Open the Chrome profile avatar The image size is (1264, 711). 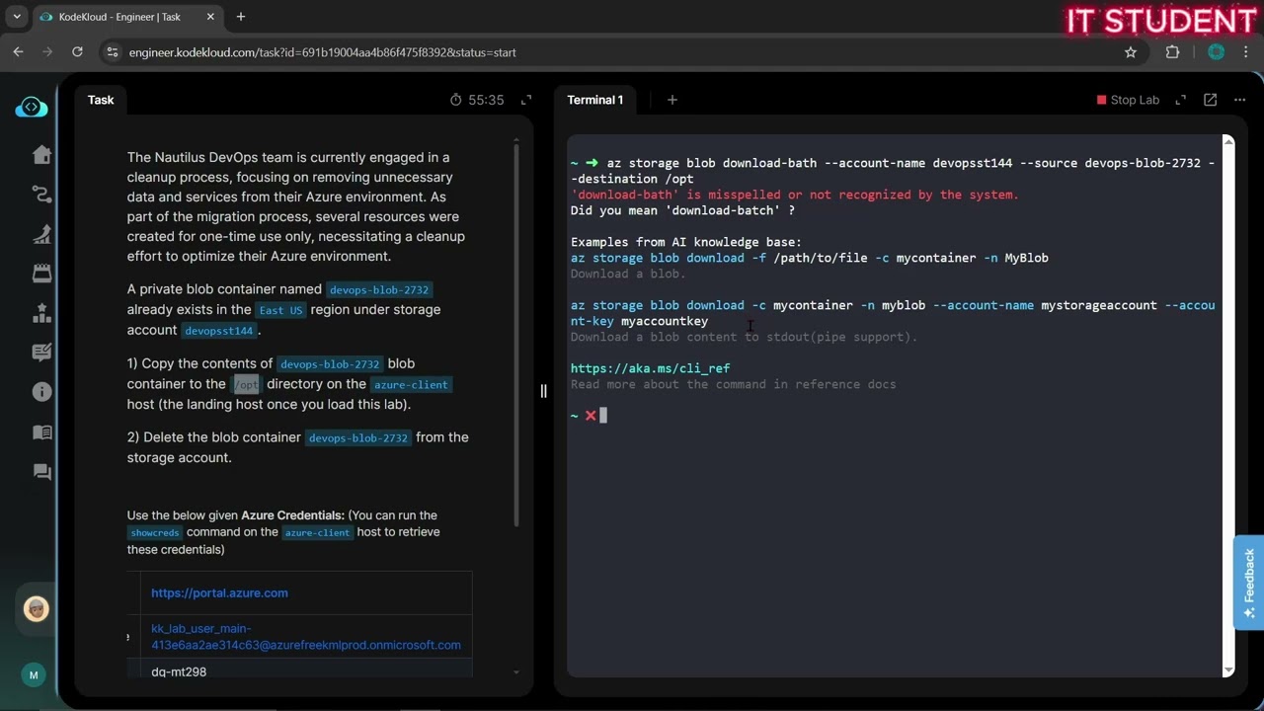(x=1216, y=52)
